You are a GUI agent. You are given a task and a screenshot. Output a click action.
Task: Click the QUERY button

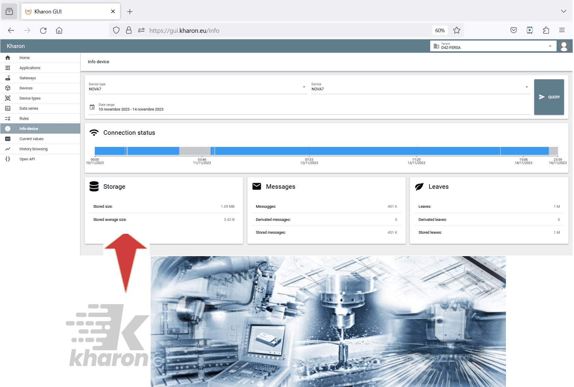[x=549, y=97]
